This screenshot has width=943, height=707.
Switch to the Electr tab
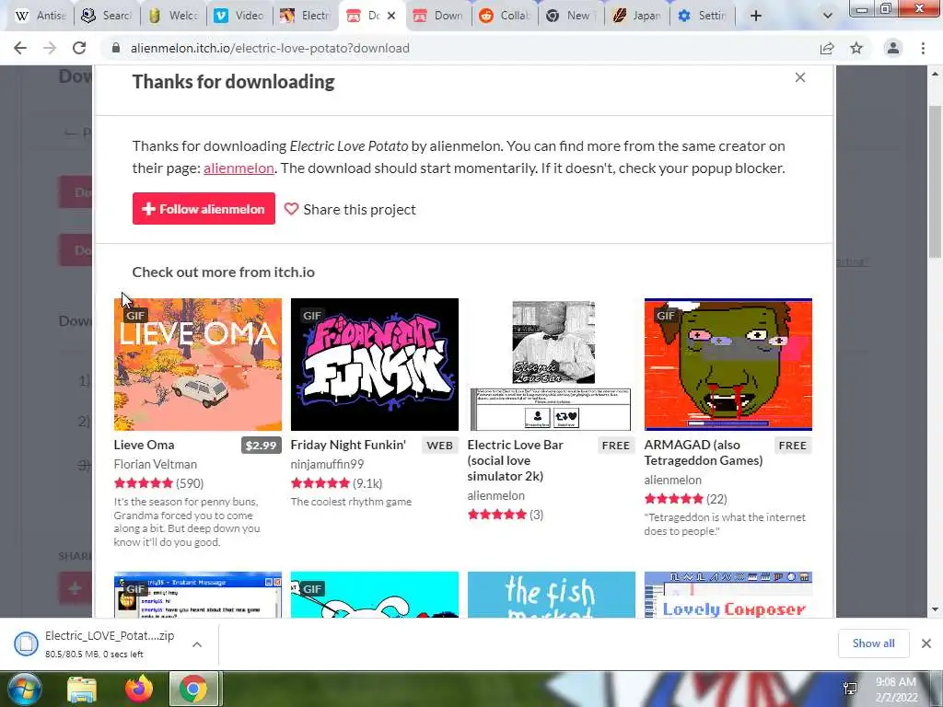point(306,16)
